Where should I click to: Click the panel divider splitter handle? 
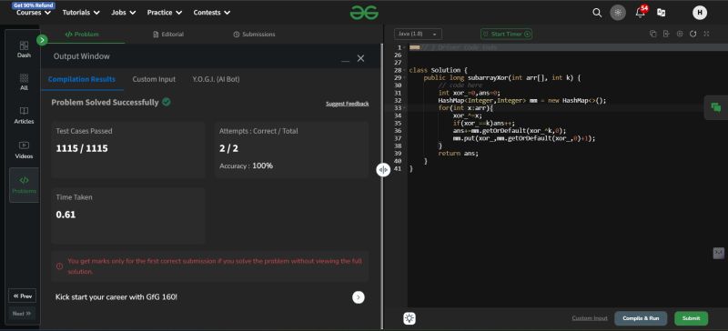pyautogui.click(x=383, y=170)
